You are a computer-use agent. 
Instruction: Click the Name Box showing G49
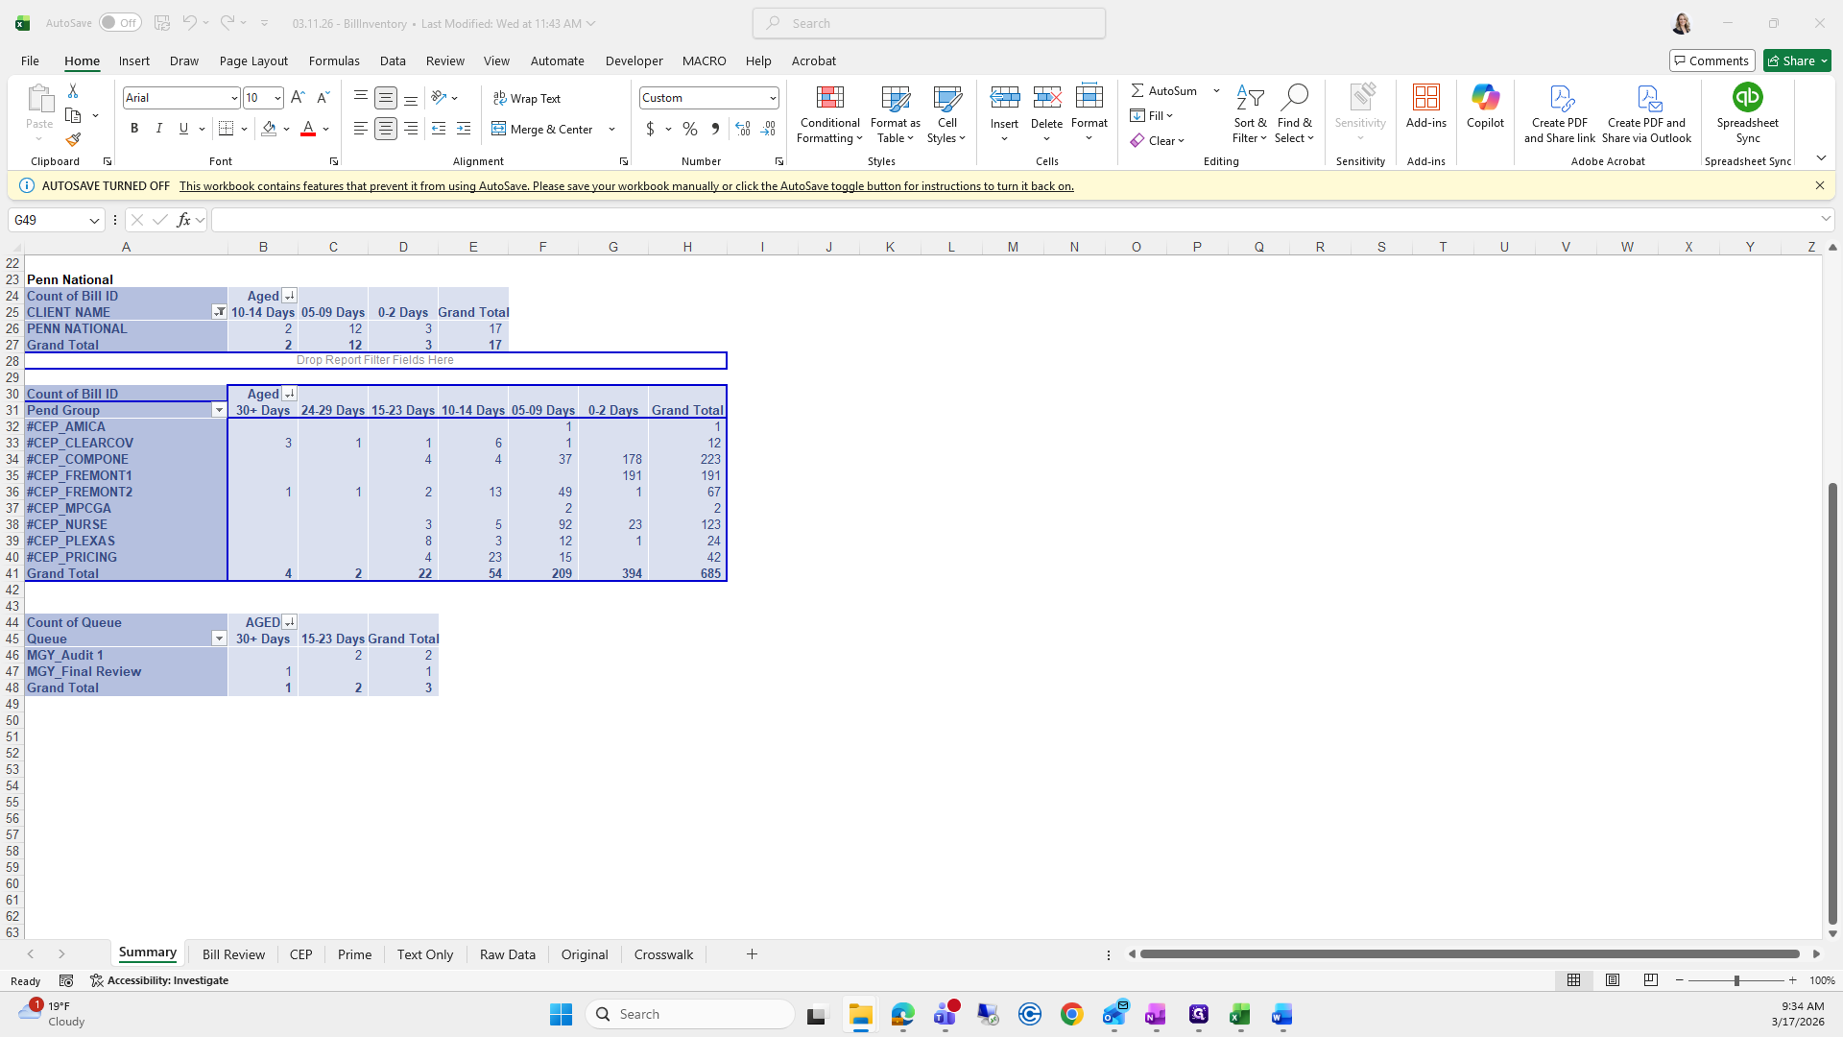coord(46,220)
